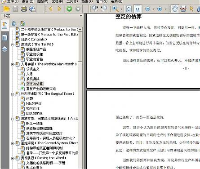
Task: Go to previous page arrow
Action: [x=51, y=9]
